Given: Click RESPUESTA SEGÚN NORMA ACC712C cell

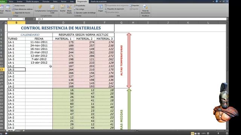Looking at the screenshot, I should click(x=84, y=35).
